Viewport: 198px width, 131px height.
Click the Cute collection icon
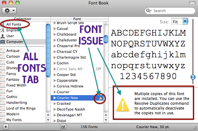click(3, 62)
